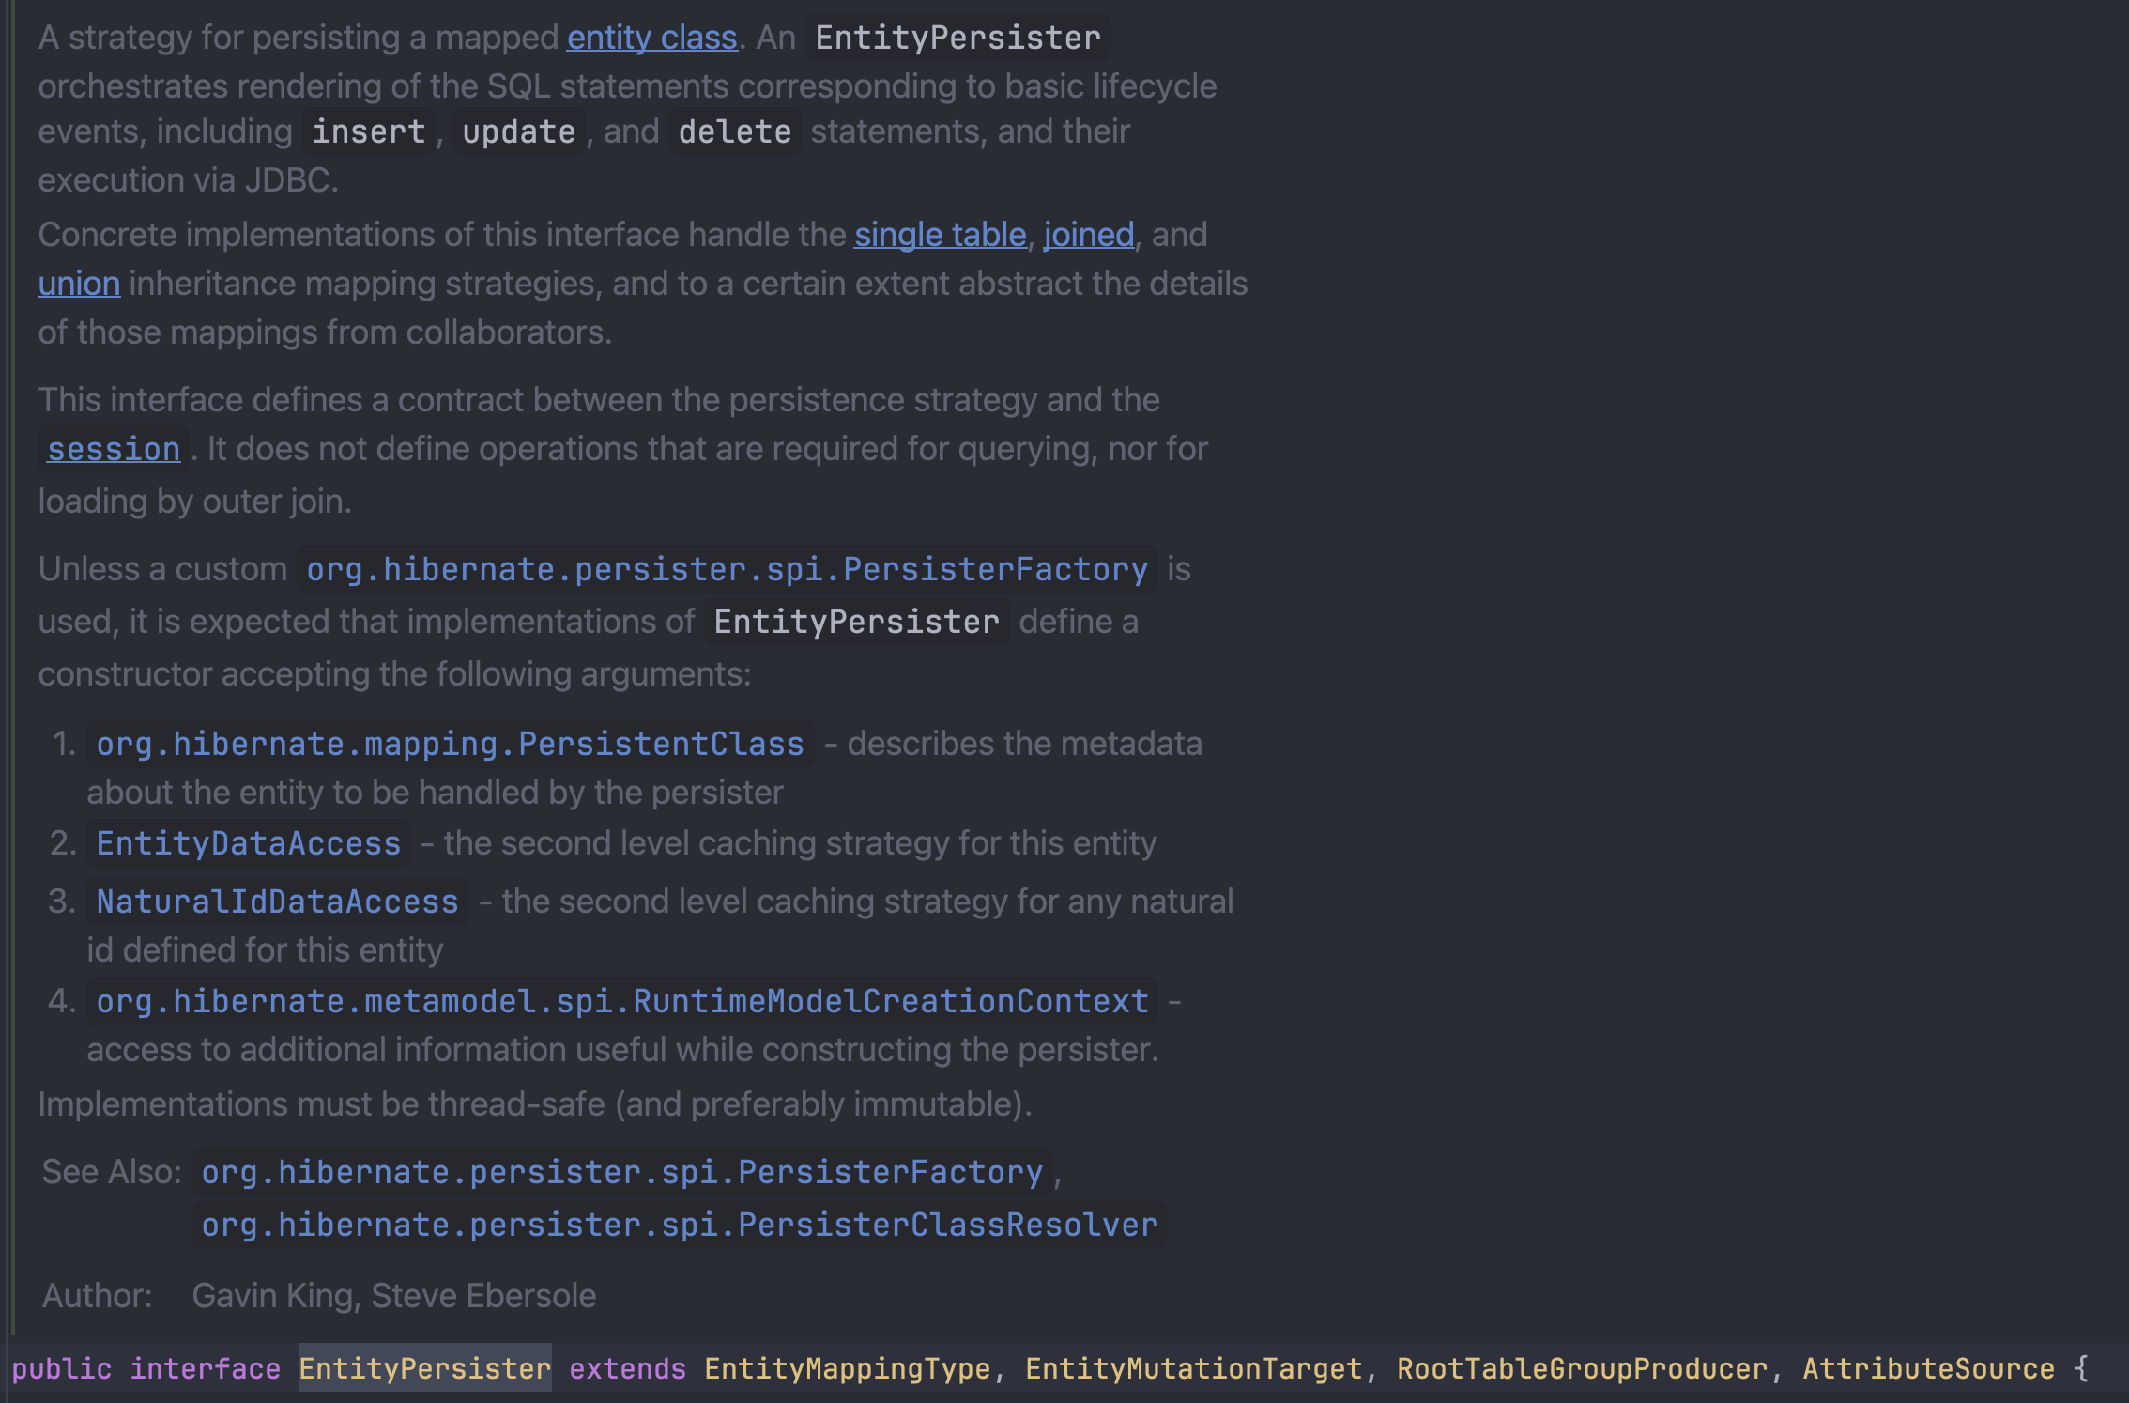Click the highlighted EntityPersister interface name
This screenshot has width=2129, height=1403.
coord(424,1368)
